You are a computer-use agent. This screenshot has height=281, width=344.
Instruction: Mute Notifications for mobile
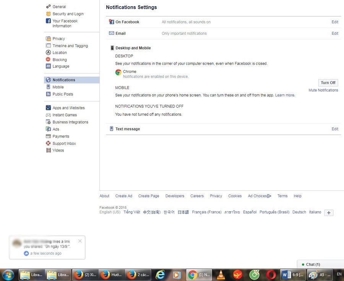tap(323, 90)
